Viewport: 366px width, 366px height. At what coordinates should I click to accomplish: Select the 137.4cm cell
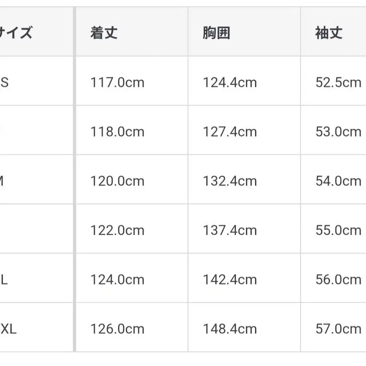click(230, 230)
